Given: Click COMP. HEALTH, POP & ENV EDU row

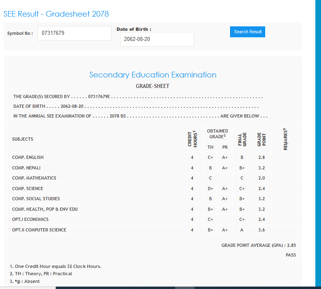Looking at the screenshot, I should point(45,209).
